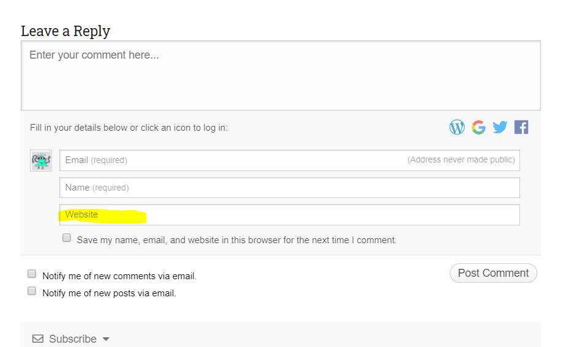This screenshot has height=347, width=566.
Task: Select the Facebook login icon
Action: 521,127
